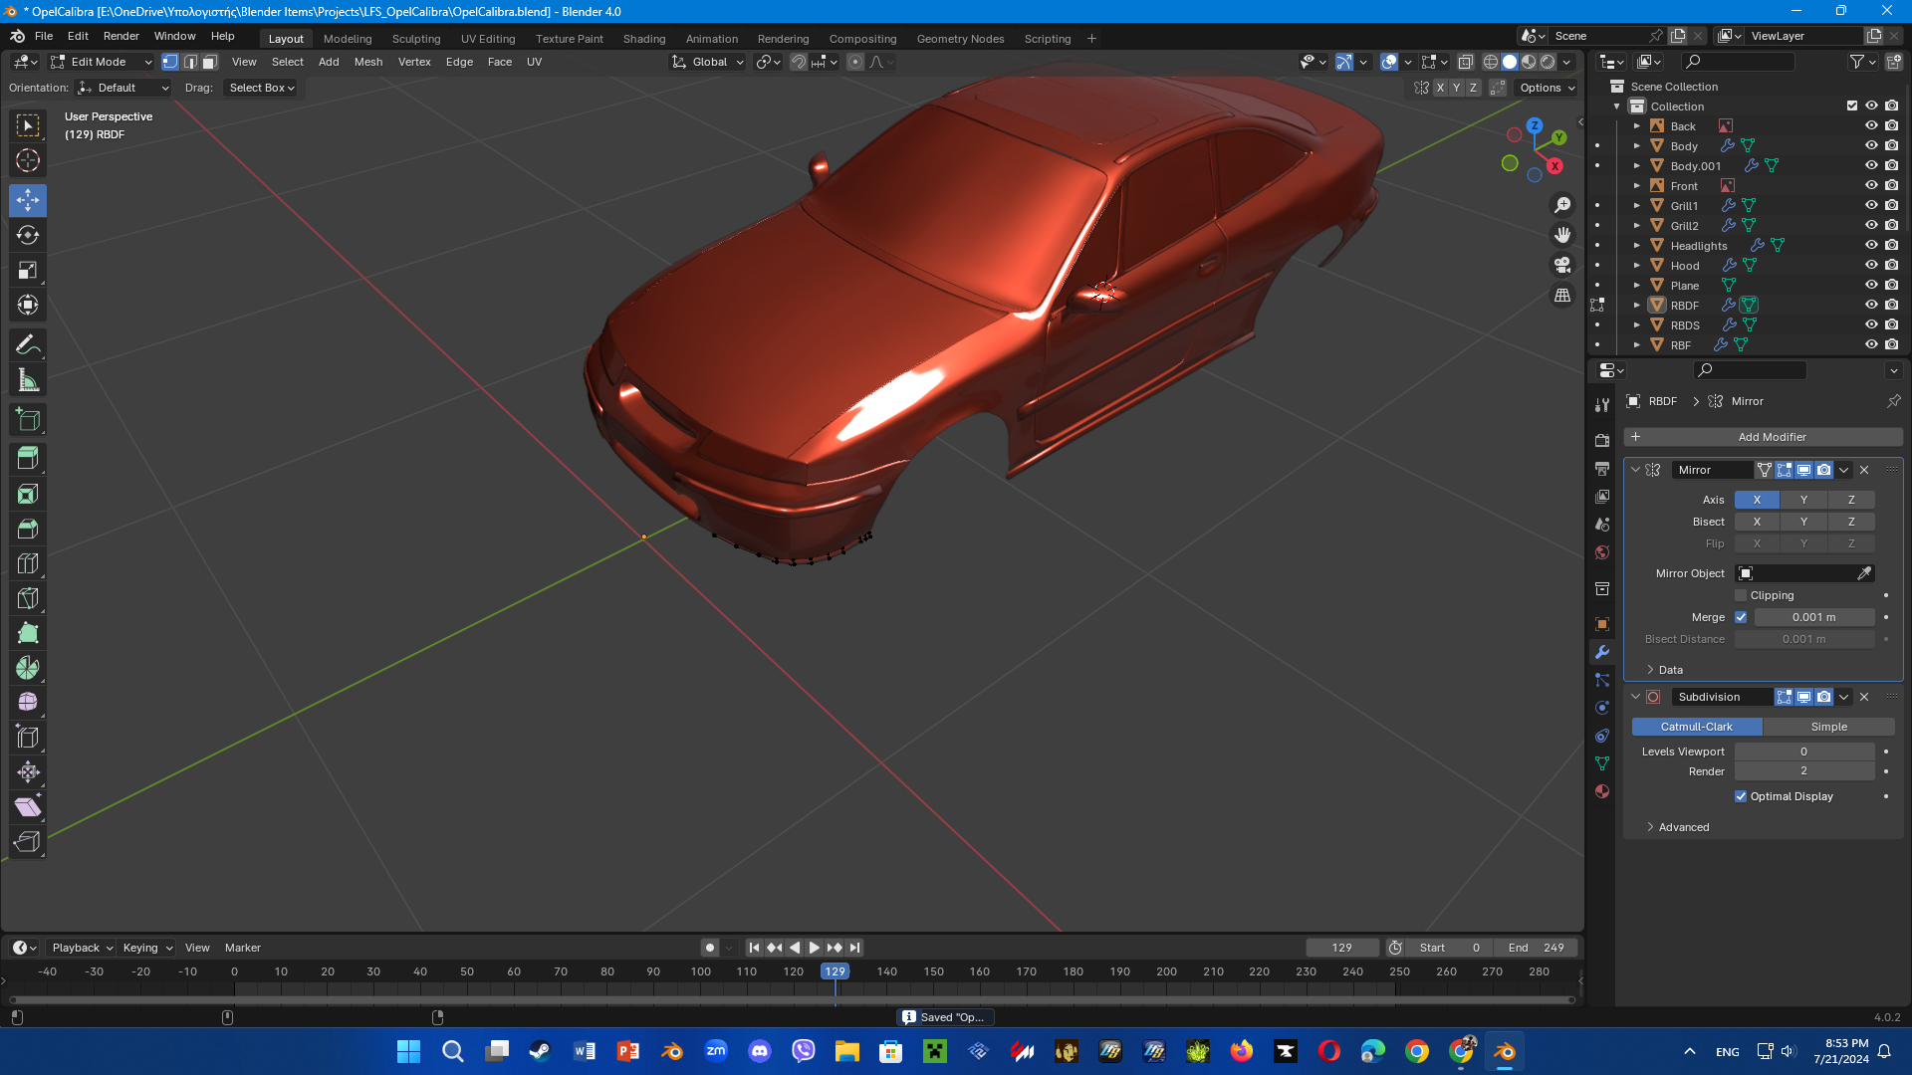Image resolution: width=1912 pixels, height=1075 pixels.
Task: Expand the Advanced section of Subdivision
Action: [1683, 827]
